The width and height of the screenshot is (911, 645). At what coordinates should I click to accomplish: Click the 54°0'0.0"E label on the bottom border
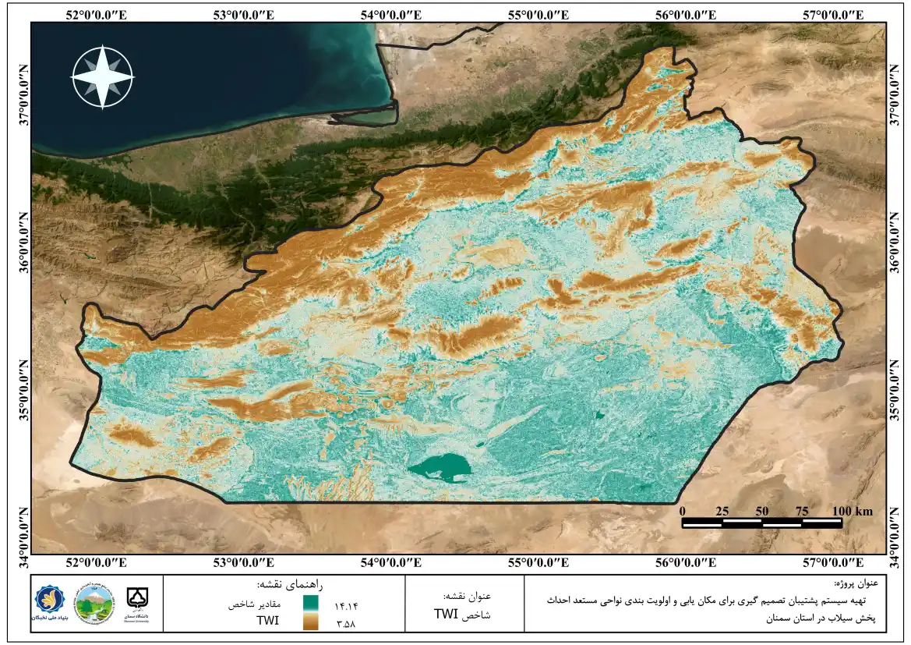[x=391, y=562]
